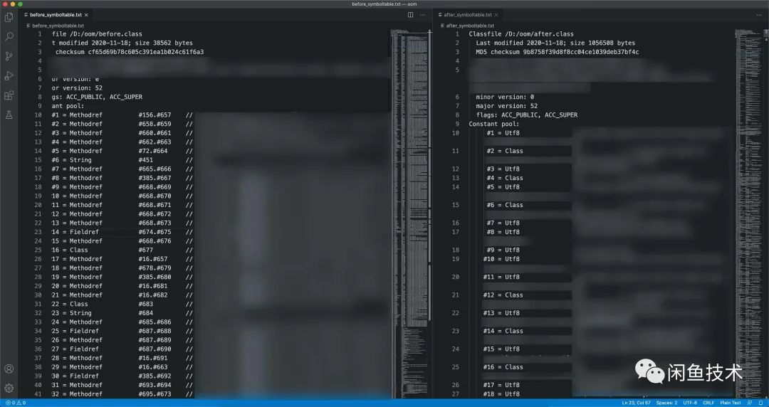This screenshot has width=769, height=407.
Task: Click the MD5 checksum line in right editor
Action: click(557, 52)
